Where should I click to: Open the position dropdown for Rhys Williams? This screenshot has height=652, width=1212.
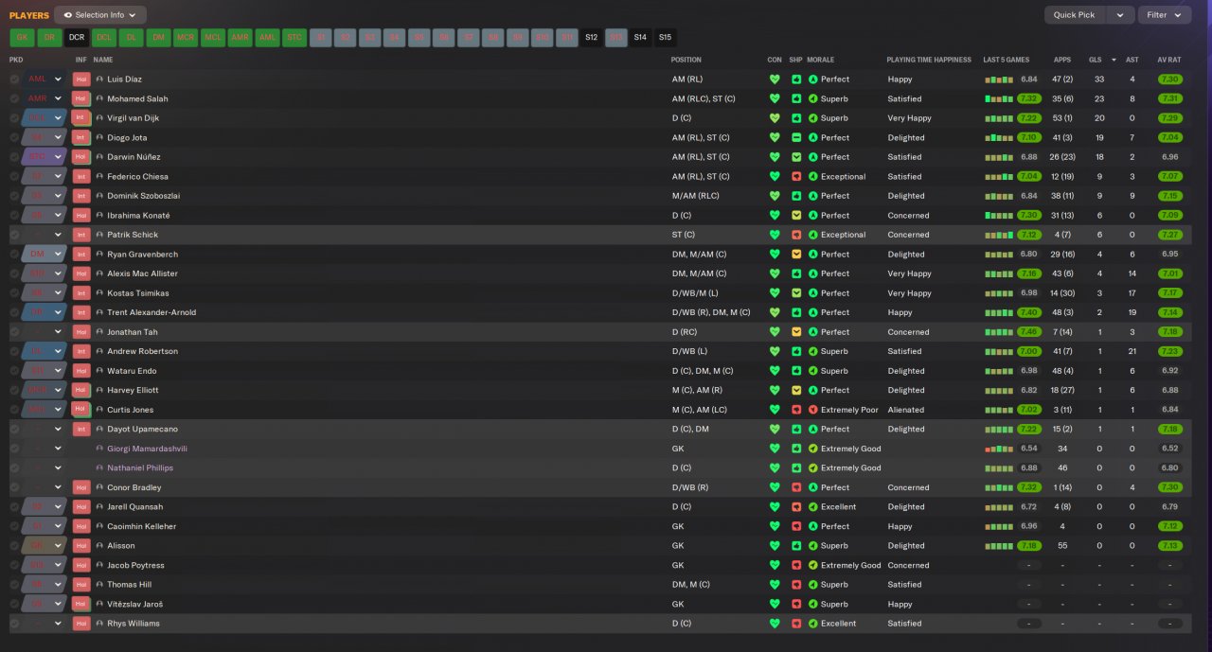pyautogui.click(x=45, y=624)
